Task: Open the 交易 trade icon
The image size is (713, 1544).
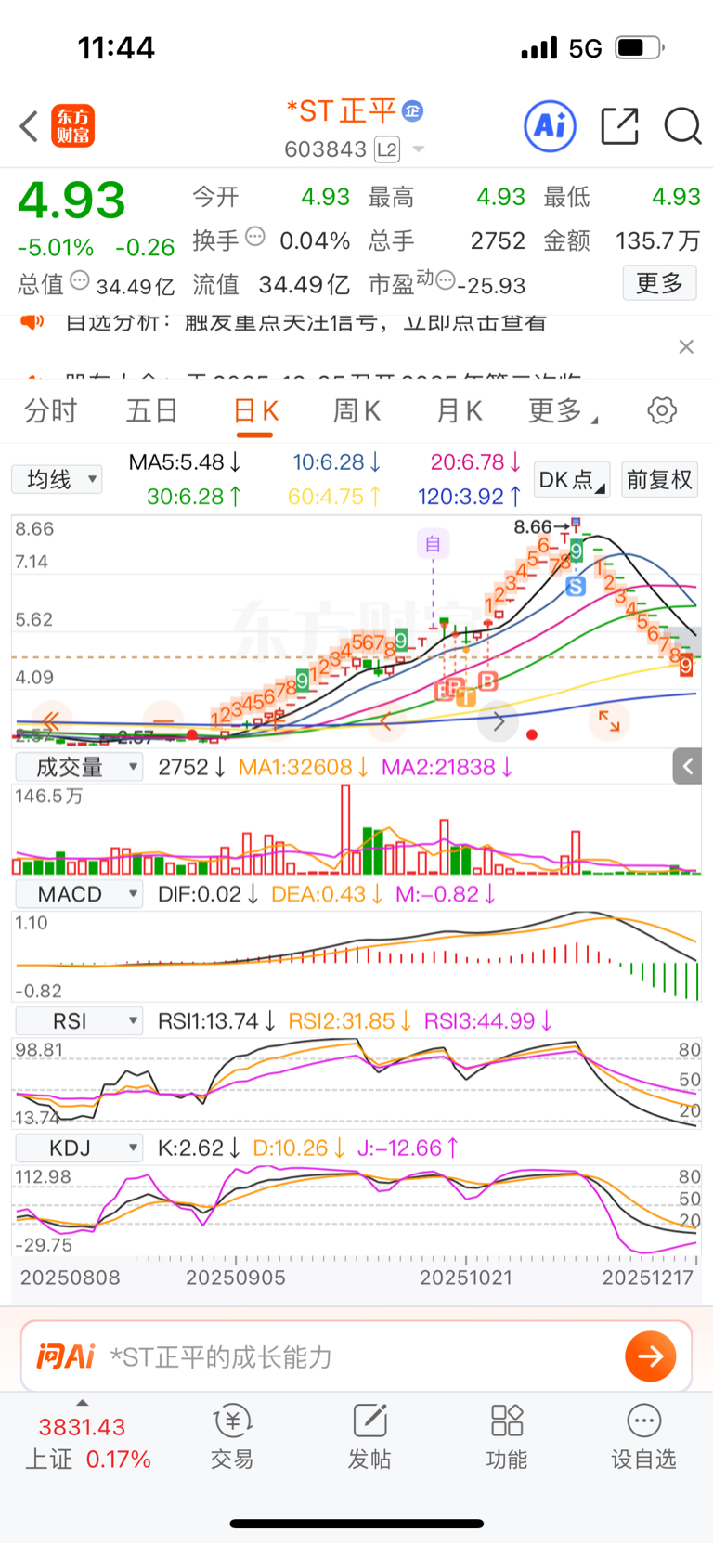Action: click(232, 1436)
